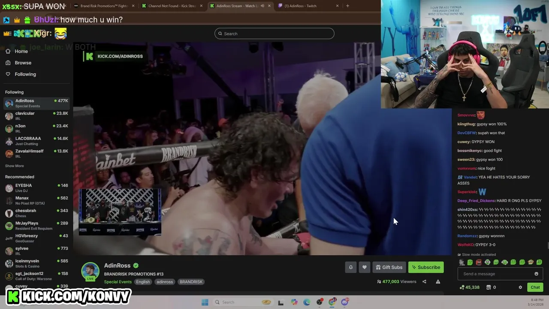
Task: Open MrJayPlays recommended channel
Action: (36, 226)
